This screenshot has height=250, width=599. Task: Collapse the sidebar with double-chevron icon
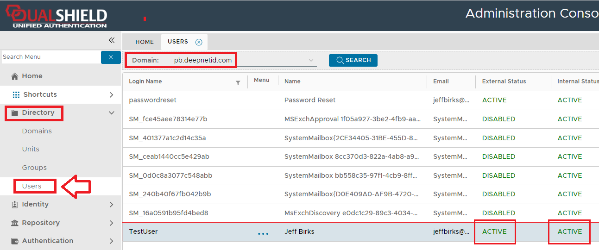click(111, 40)
